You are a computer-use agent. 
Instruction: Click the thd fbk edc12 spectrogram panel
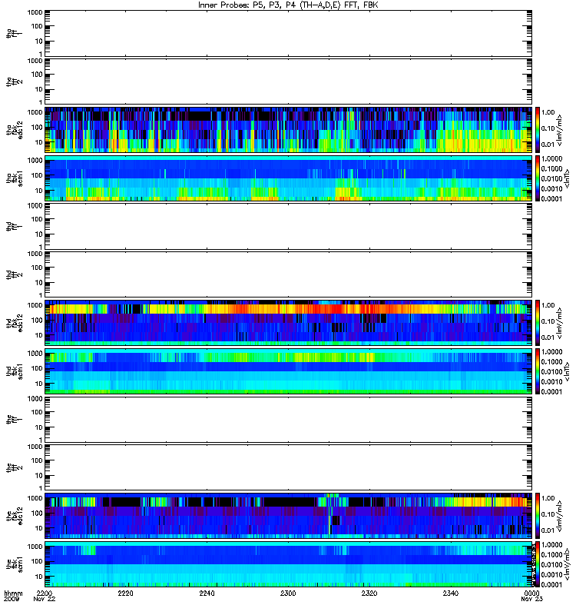point(289,322)
